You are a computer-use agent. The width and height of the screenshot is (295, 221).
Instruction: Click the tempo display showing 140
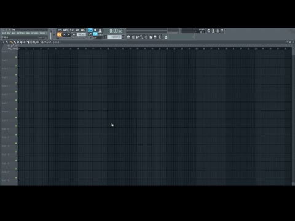point(82,34)
